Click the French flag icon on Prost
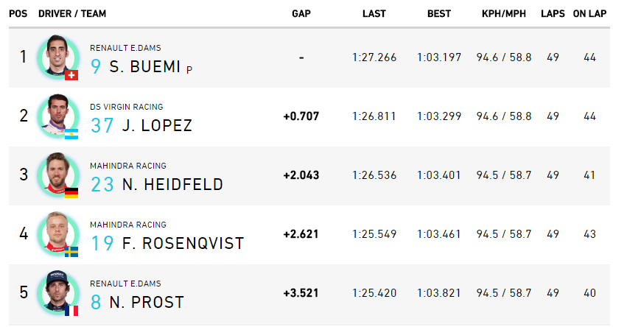Image resolution: width=627 pixels, height=327 pixels. 71,311
